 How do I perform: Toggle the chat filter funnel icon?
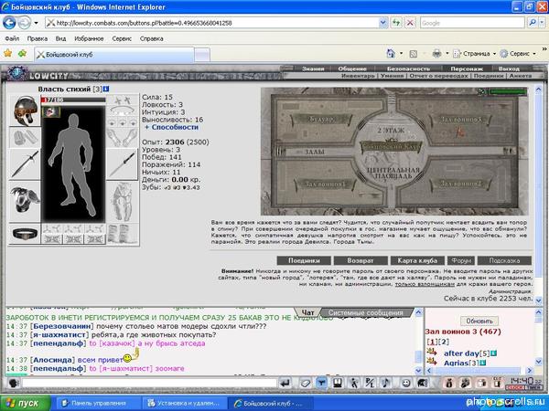[321, 384]
